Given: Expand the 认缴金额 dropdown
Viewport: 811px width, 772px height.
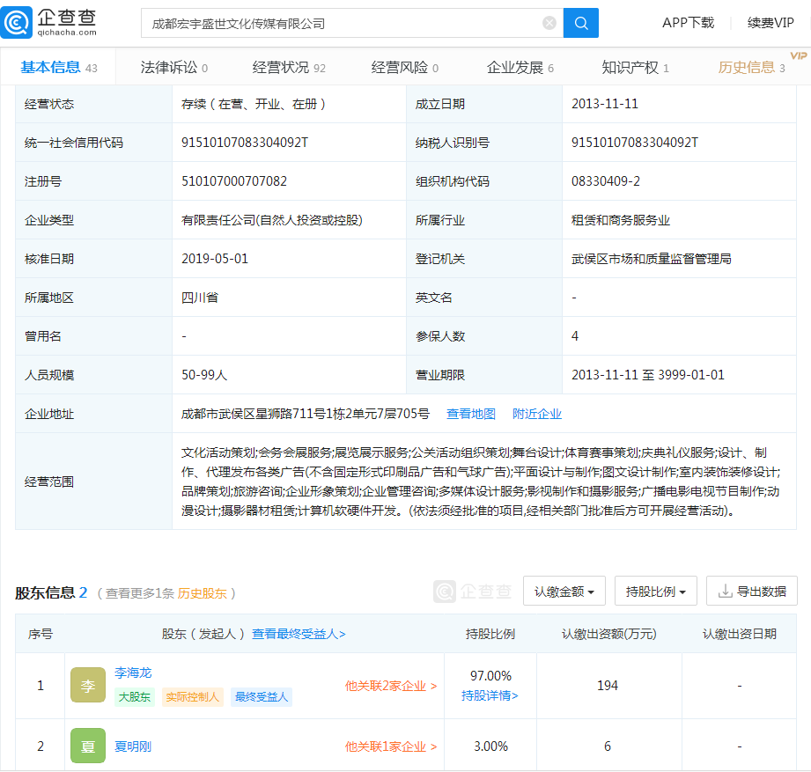Looking at the screenshot, I should [x=564, y=591].
